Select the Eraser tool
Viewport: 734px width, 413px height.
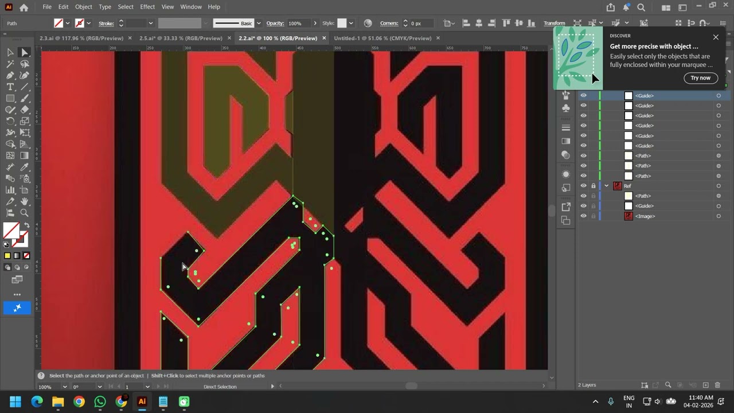[x=25, y=110]
